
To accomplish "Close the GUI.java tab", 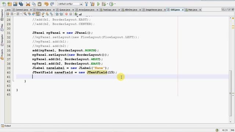I will click(x=183, y=10).
